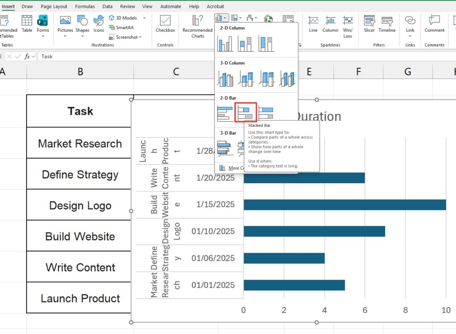The width and height of the screenshot is (456, 334).
Task: Insert a Checkbox control
Action: coord(165,24)
